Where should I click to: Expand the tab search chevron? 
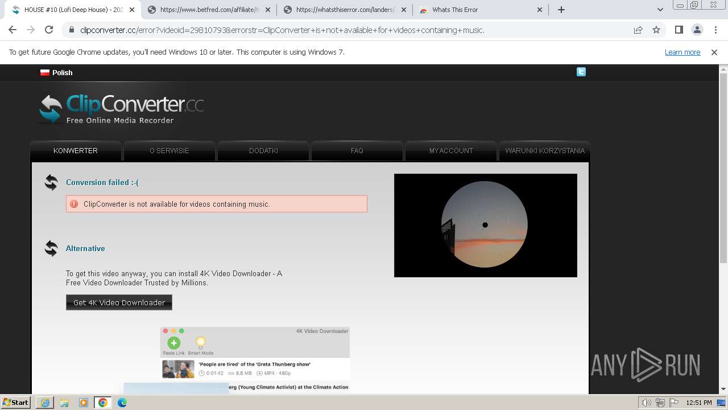(x=660, y=10)
